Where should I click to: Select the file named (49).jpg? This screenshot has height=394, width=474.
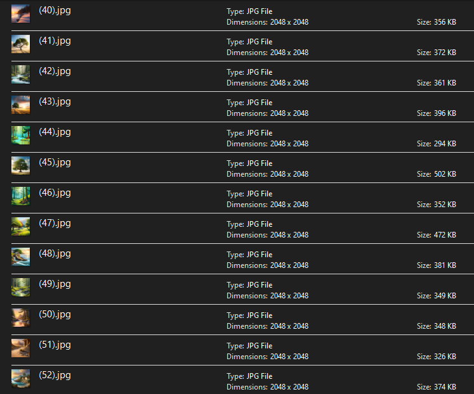click(x=55, y=284)
